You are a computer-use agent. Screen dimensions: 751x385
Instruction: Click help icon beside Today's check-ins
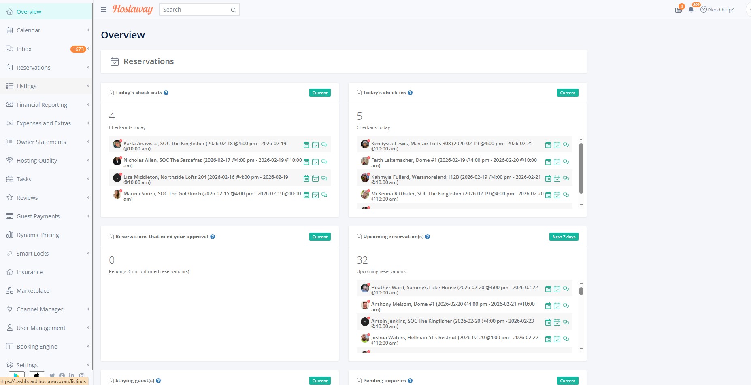point(410,93)
